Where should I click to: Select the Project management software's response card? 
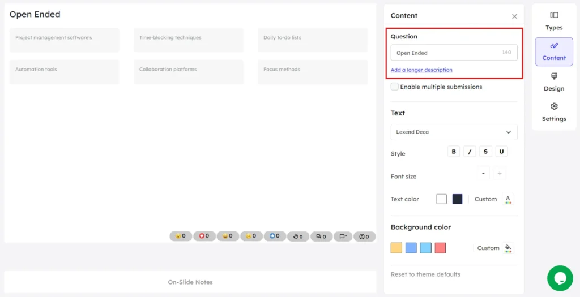pyautogui.click(x=65, y=40)
